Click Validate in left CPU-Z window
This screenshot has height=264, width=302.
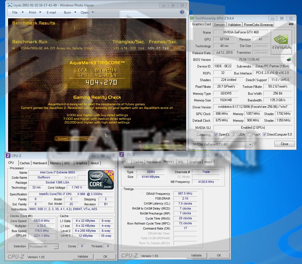(83, 256)
